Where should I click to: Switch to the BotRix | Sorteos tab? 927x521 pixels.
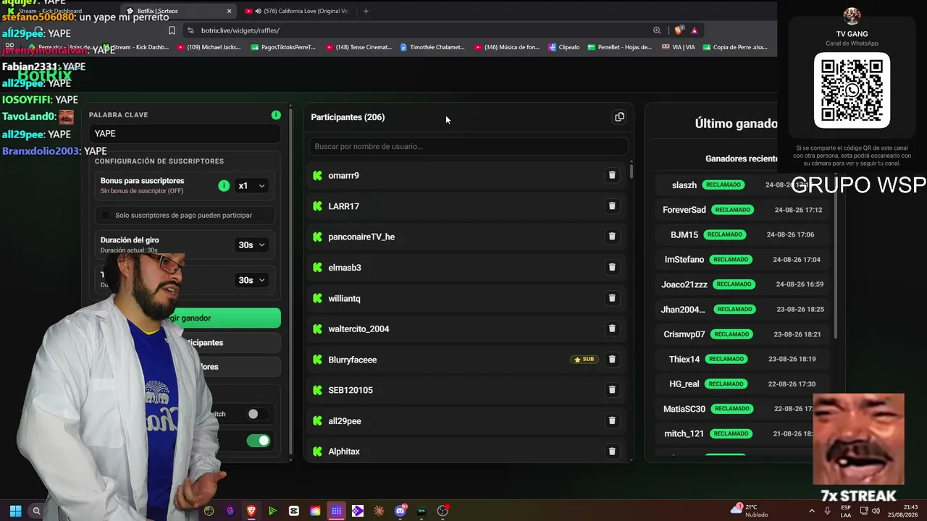pos(177,11)
